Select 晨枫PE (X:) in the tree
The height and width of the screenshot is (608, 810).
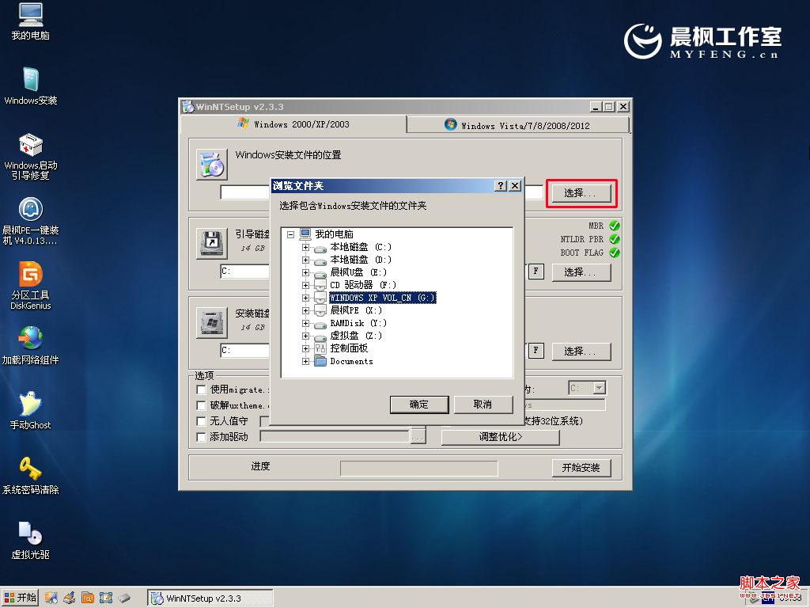tap(356, 310)
